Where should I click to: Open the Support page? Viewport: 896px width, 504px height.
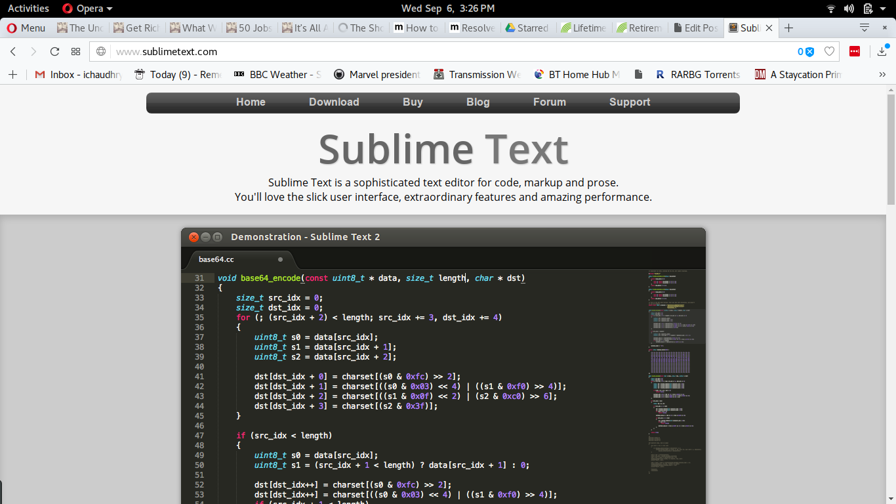630,102
